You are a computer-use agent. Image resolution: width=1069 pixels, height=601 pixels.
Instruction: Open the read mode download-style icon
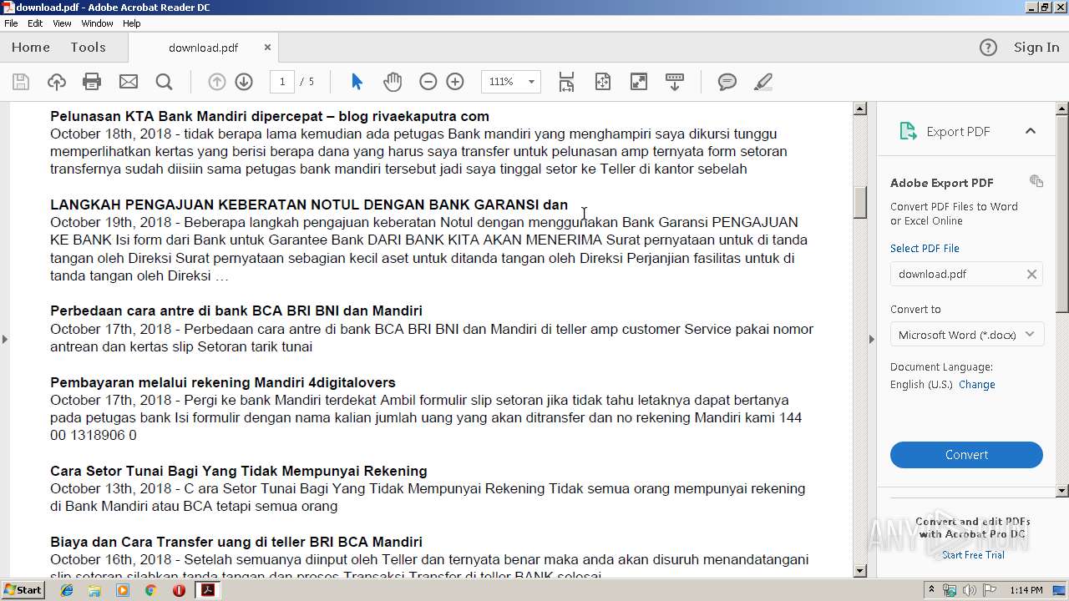675,82
